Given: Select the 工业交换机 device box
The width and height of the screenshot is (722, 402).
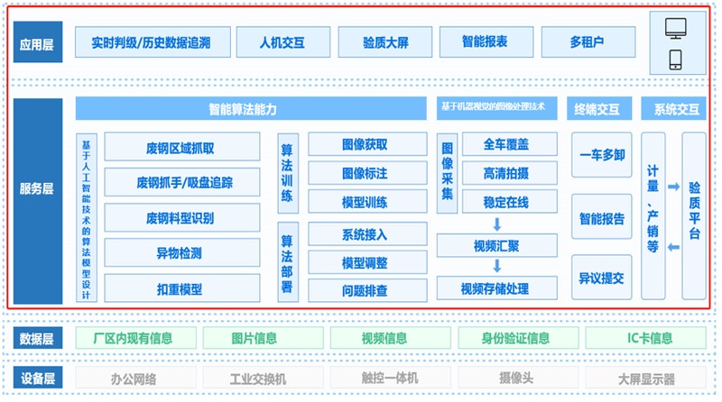Looking at the screenshot, I should click(x=257, y=377).
